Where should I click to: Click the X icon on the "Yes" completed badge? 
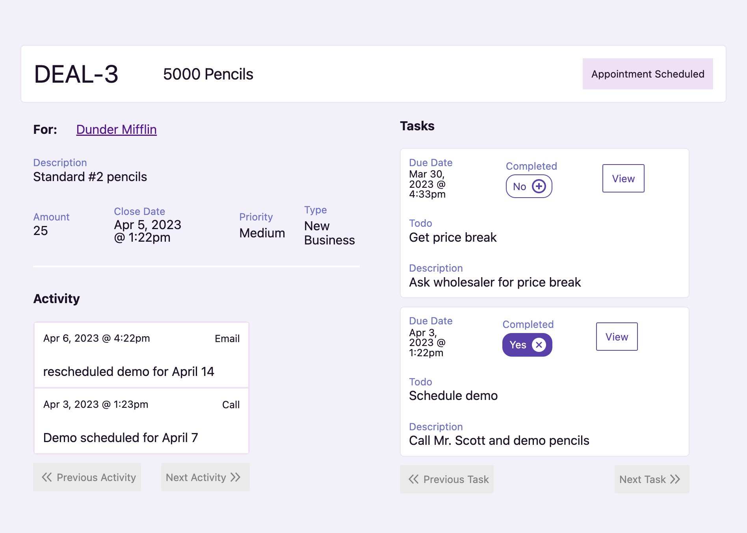pyautogui.click(x=538, y=345)
